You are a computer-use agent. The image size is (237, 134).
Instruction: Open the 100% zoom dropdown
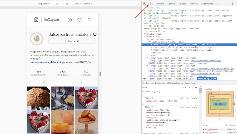pyautogui.click(x=78, y=4)
